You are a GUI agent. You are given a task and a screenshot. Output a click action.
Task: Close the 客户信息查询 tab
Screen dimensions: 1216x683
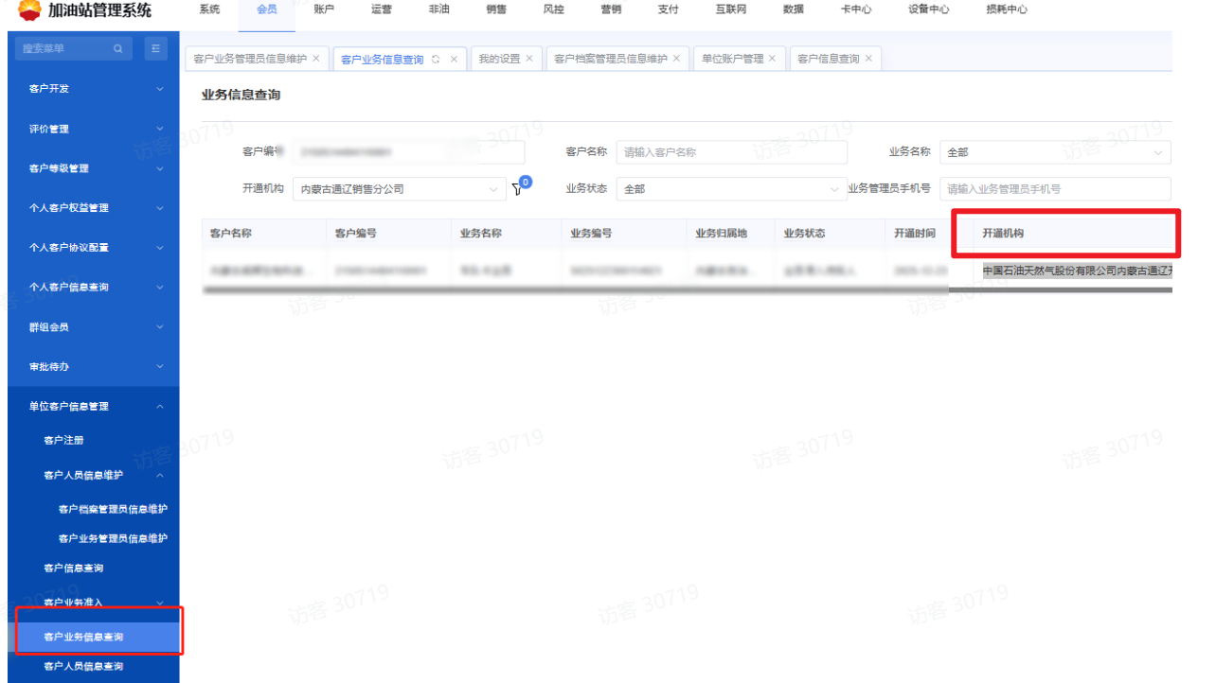[868, 59]
